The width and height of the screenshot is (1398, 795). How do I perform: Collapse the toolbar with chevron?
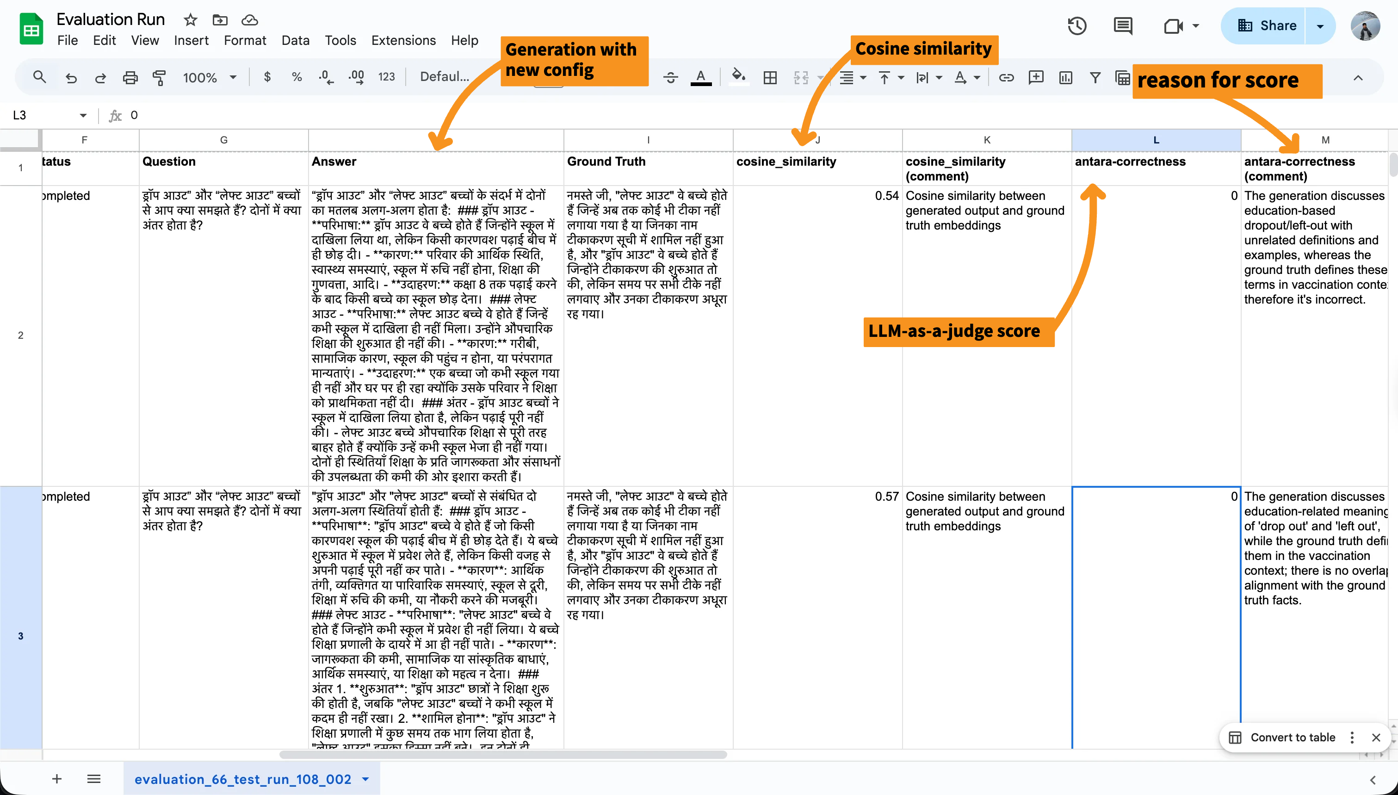point(1358,78)
